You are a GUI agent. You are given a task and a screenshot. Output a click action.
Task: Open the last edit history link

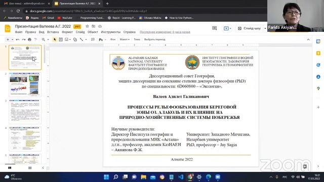click(x=165, y=32)
